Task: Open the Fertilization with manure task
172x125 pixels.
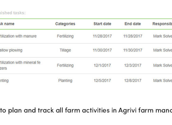Action: [18, 36]
